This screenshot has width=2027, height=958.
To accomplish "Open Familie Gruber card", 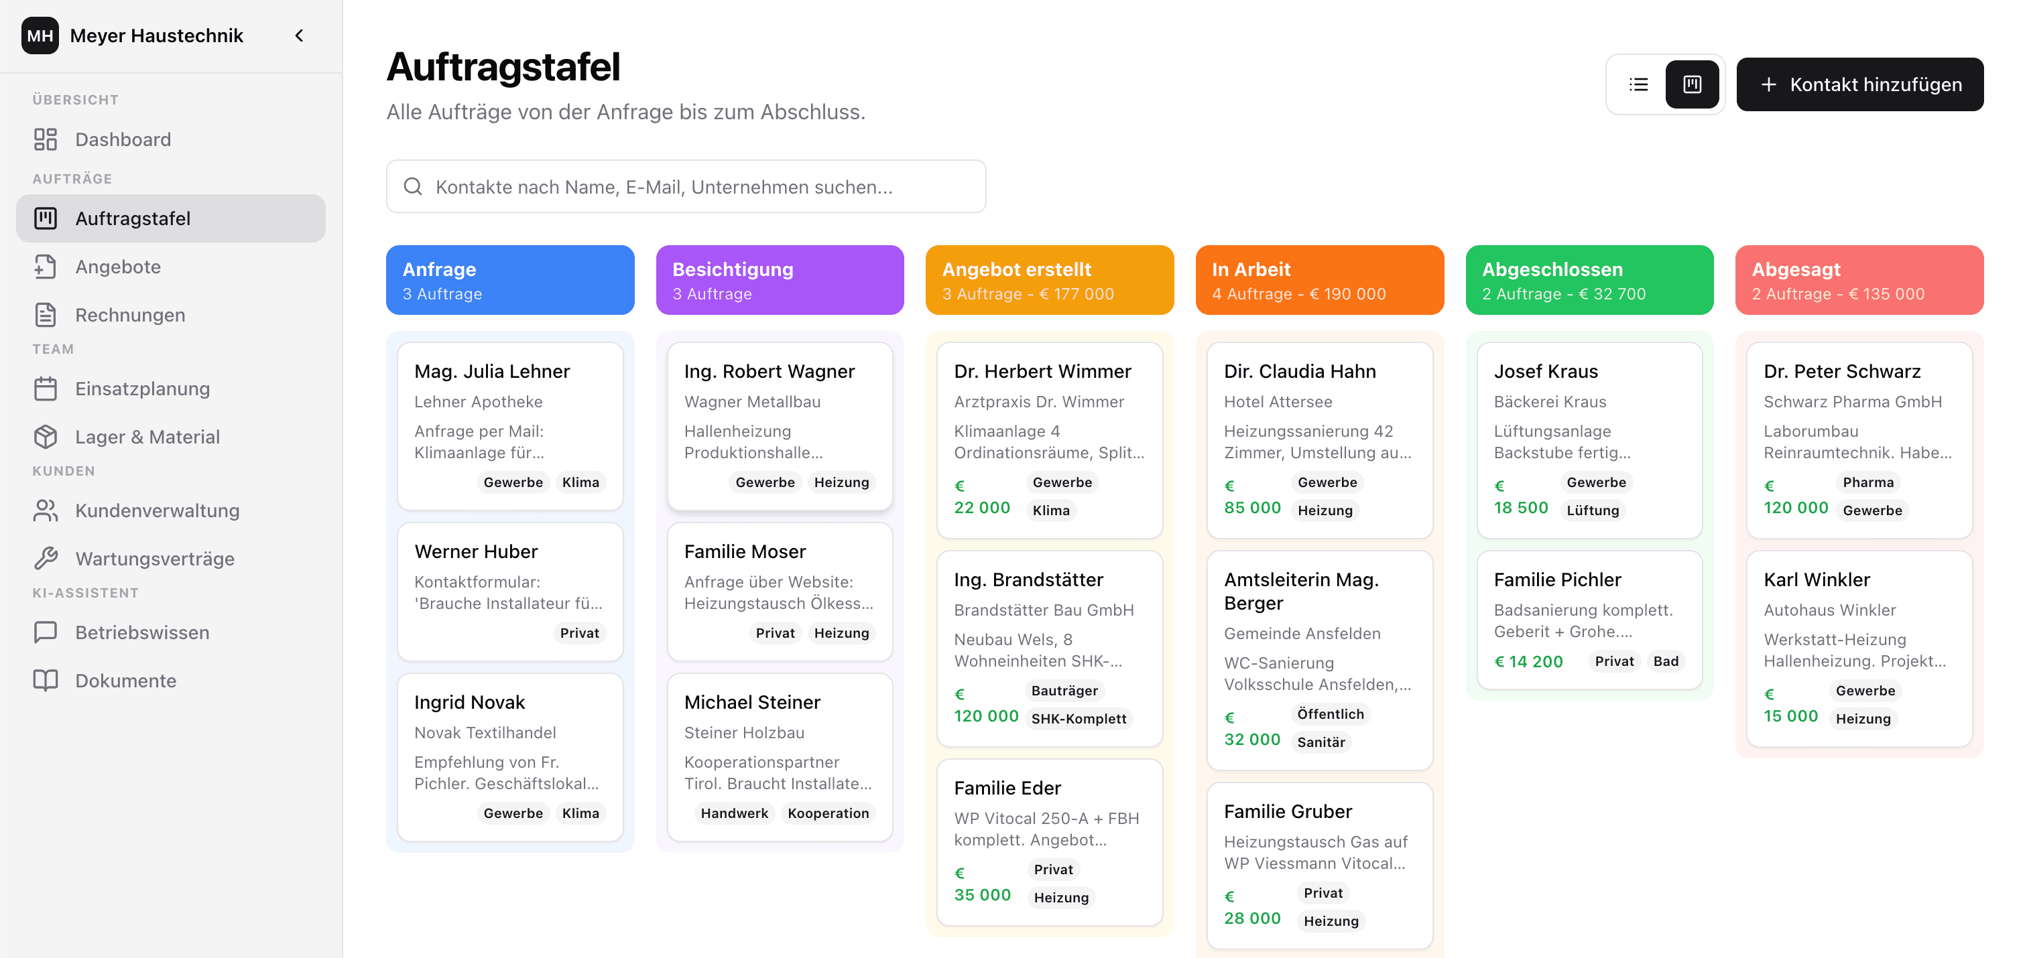I will point(1320,865).
